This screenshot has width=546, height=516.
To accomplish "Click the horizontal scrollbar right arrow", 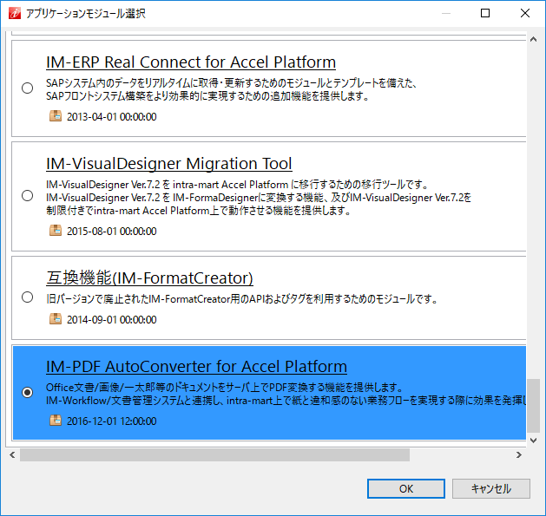I will click(x=519, y=454).
